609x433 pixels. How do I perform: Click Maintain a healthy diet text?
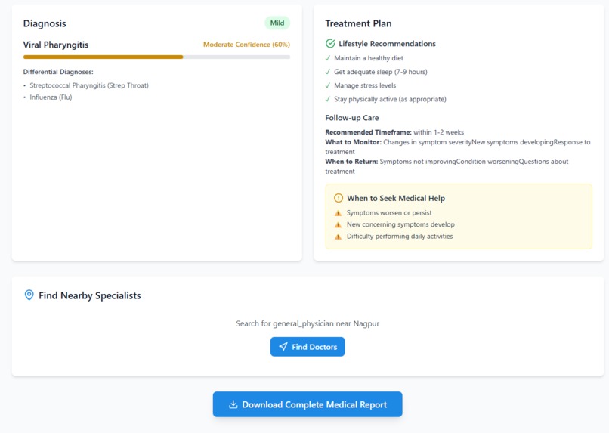369,58
